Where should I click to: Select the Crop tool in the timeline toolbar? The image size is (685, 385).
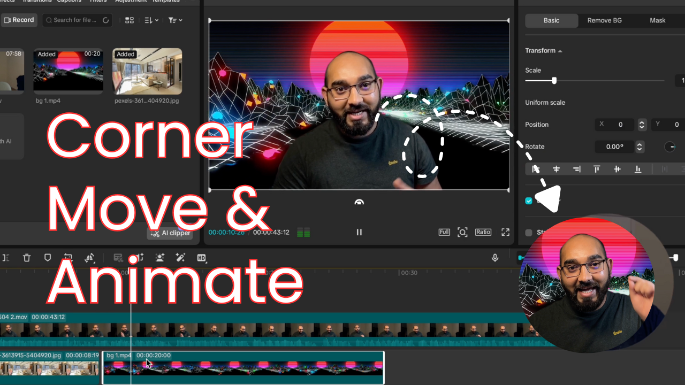point(68,258)
